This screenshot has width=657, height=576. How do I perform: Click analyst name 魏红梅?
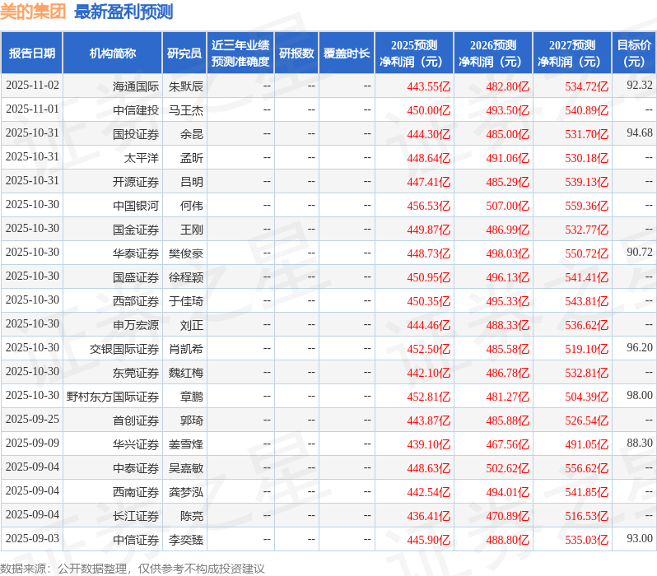[186, 373]
